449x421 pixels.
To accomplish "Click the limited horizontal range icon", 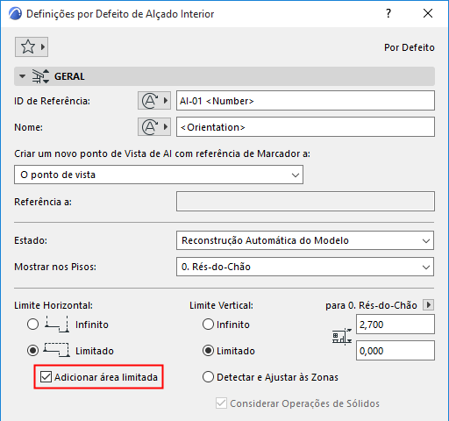I will coord(57,350).
